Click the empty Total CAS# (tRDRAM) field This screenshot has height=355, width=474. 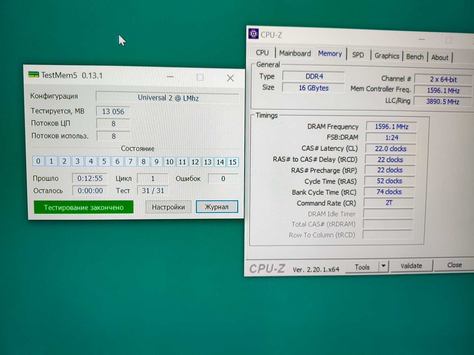388,224
